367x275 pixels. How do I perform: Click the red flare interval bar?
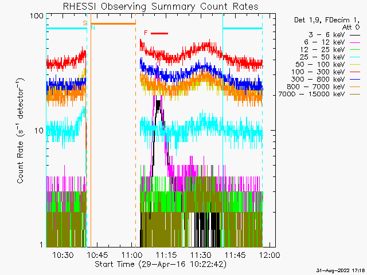click(x=159, y=33)
